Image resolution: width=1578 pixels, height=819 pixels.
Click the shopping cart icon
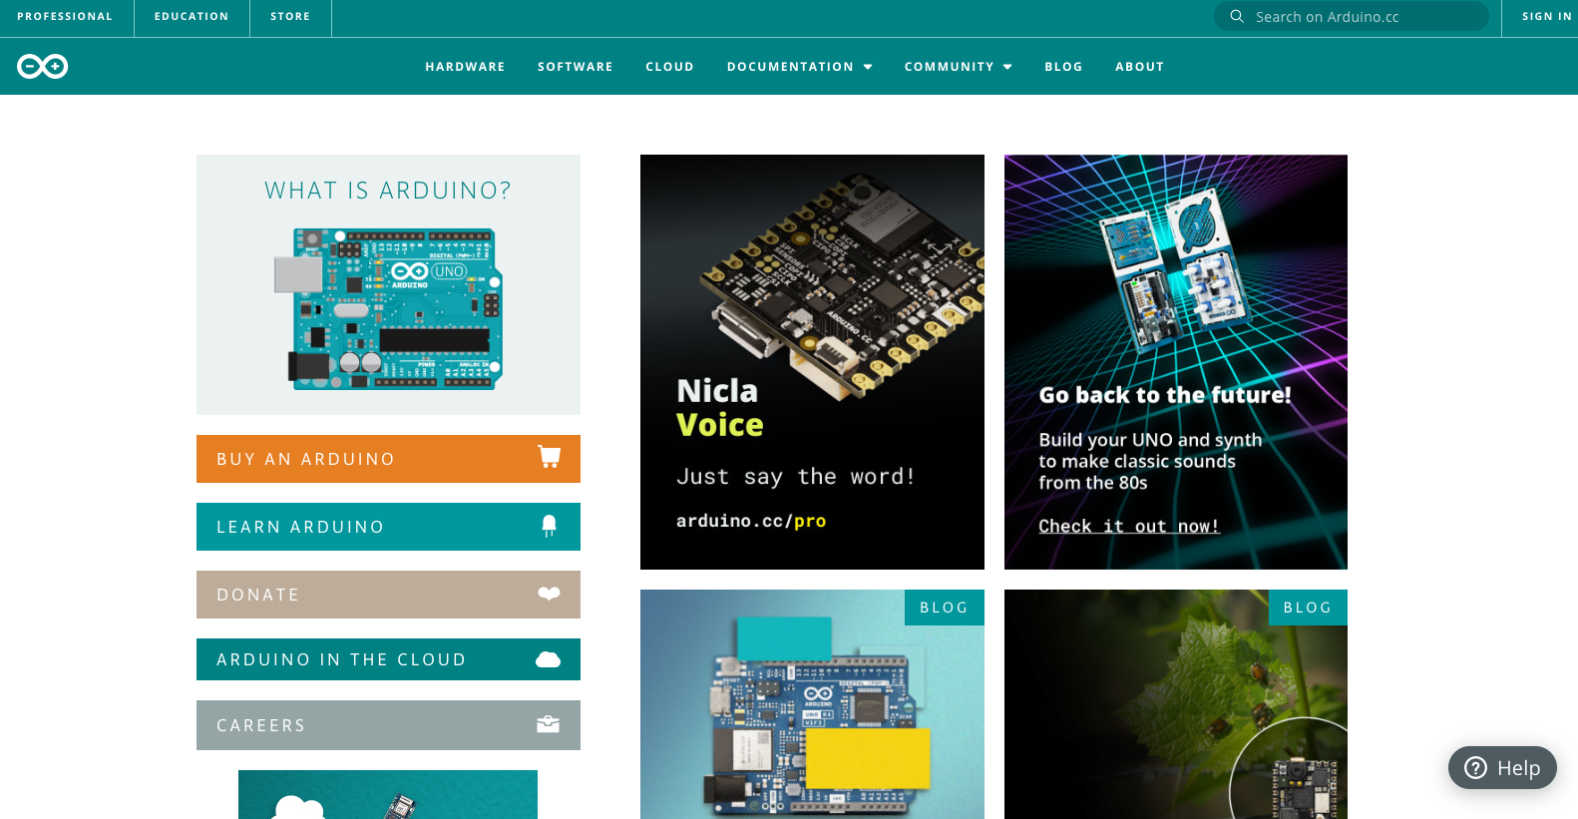click(x=549, y=457)
